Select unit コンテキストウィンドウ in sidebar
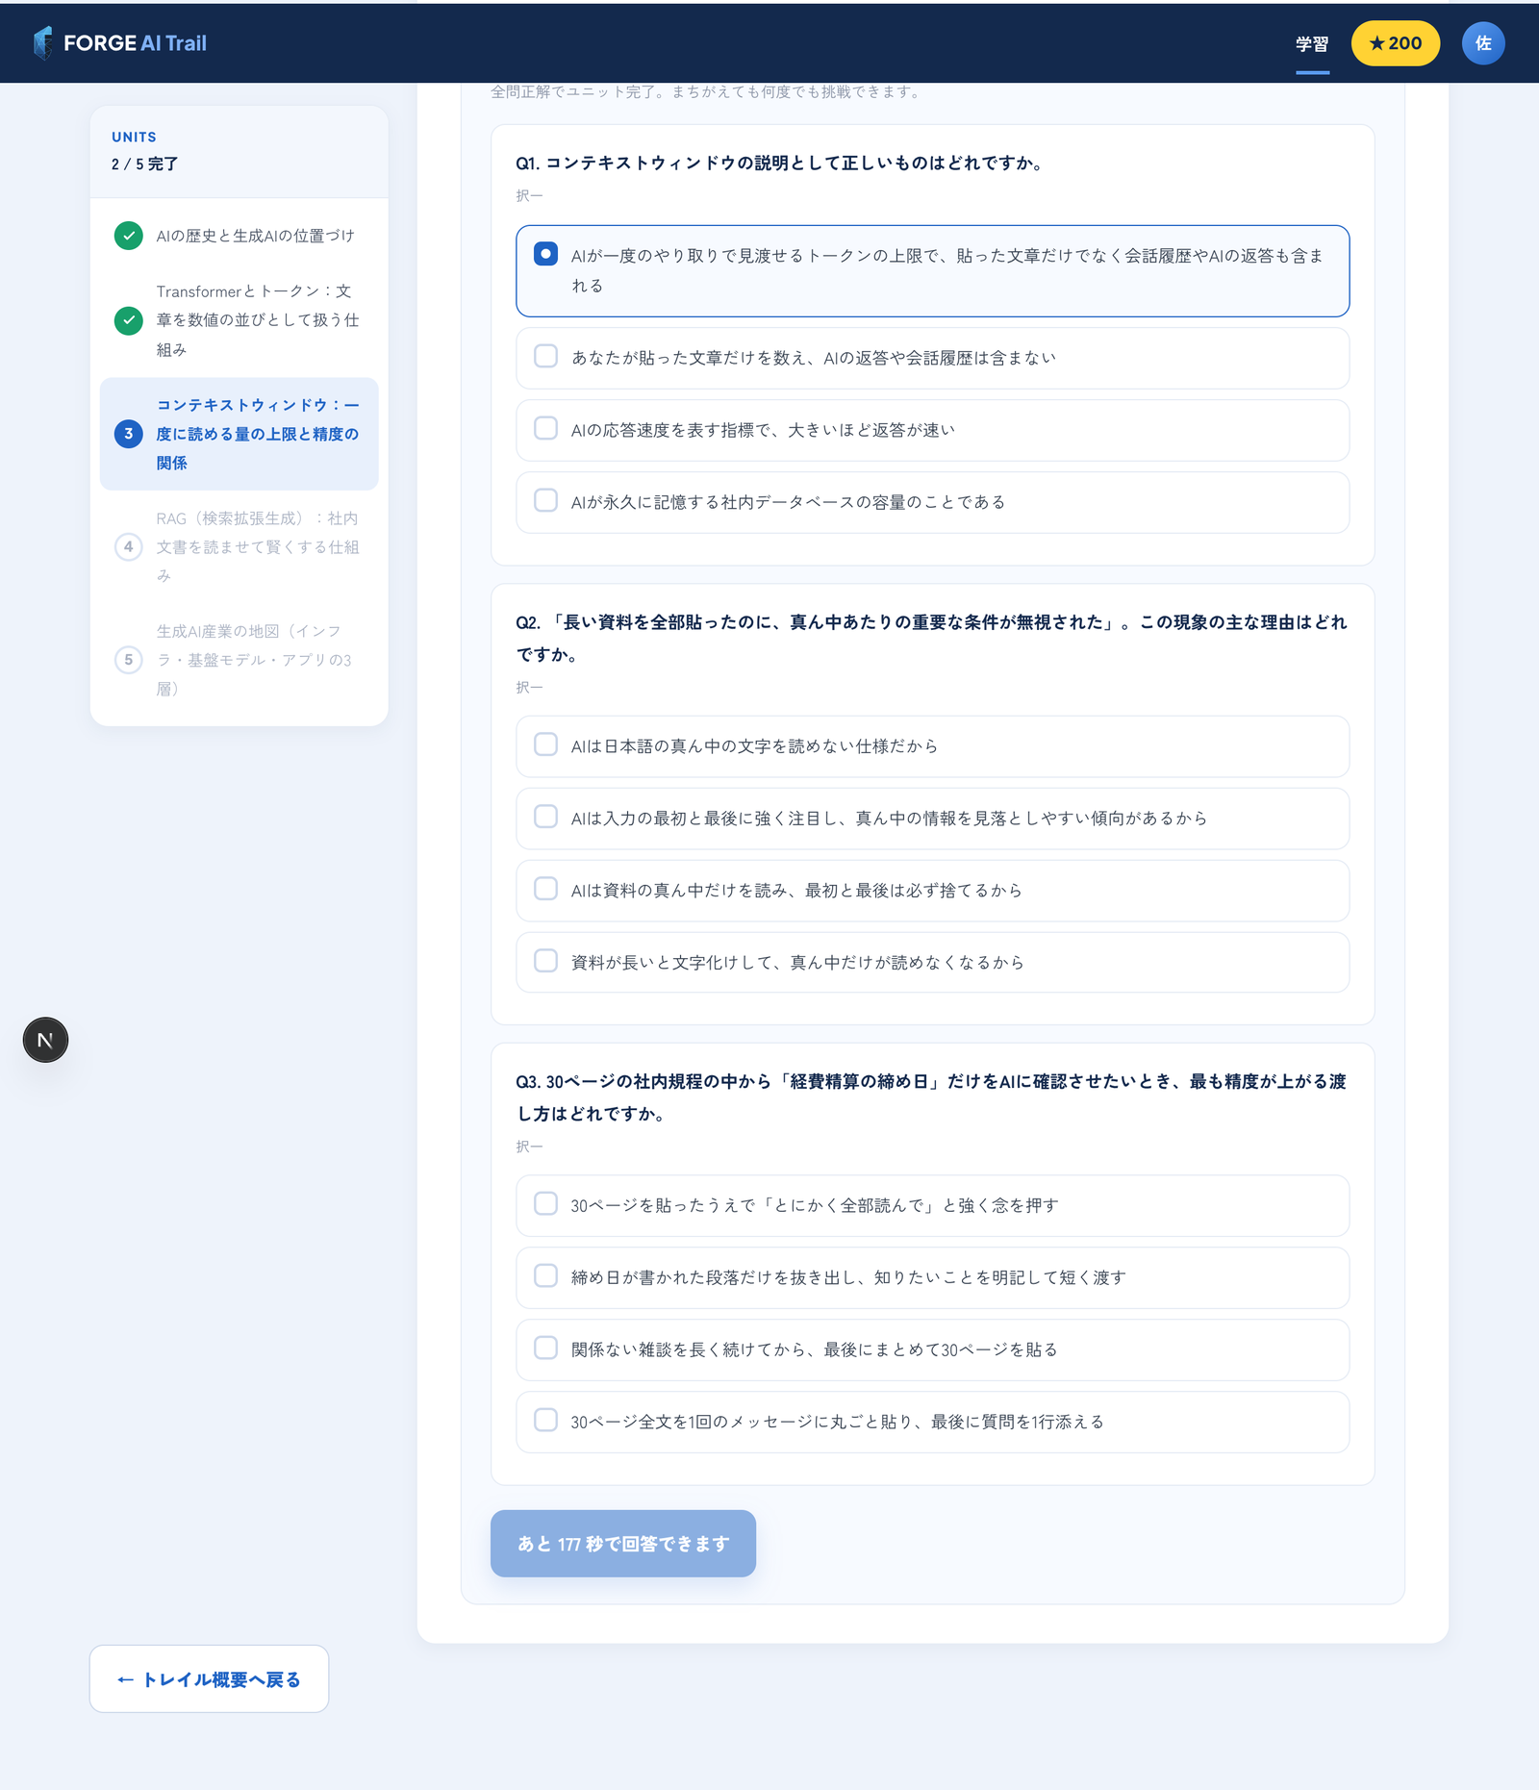The image size is (1539, 1790). click(240, 434)
